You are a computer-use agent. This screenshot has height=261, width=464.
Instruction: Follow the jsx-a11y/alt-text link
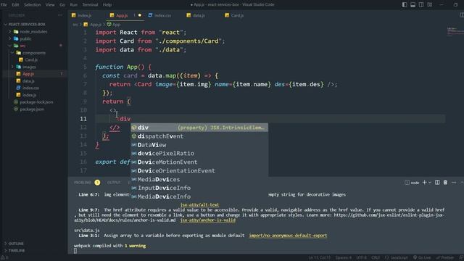coord(200,204)
